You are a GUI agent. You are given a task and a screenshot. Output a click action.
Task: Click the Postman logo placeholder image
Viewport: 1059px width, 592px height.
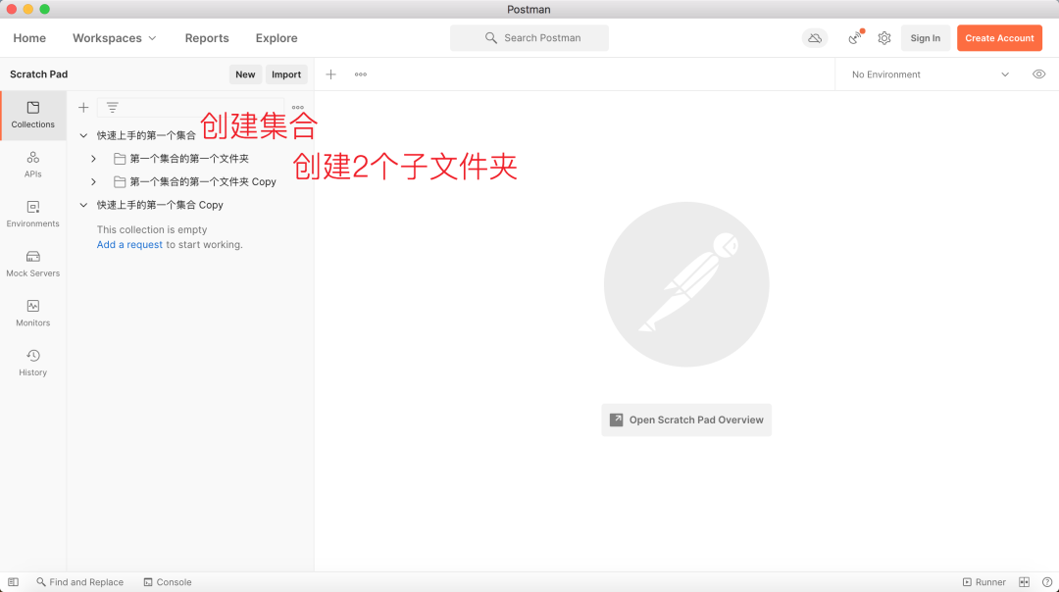coord(686,284)
